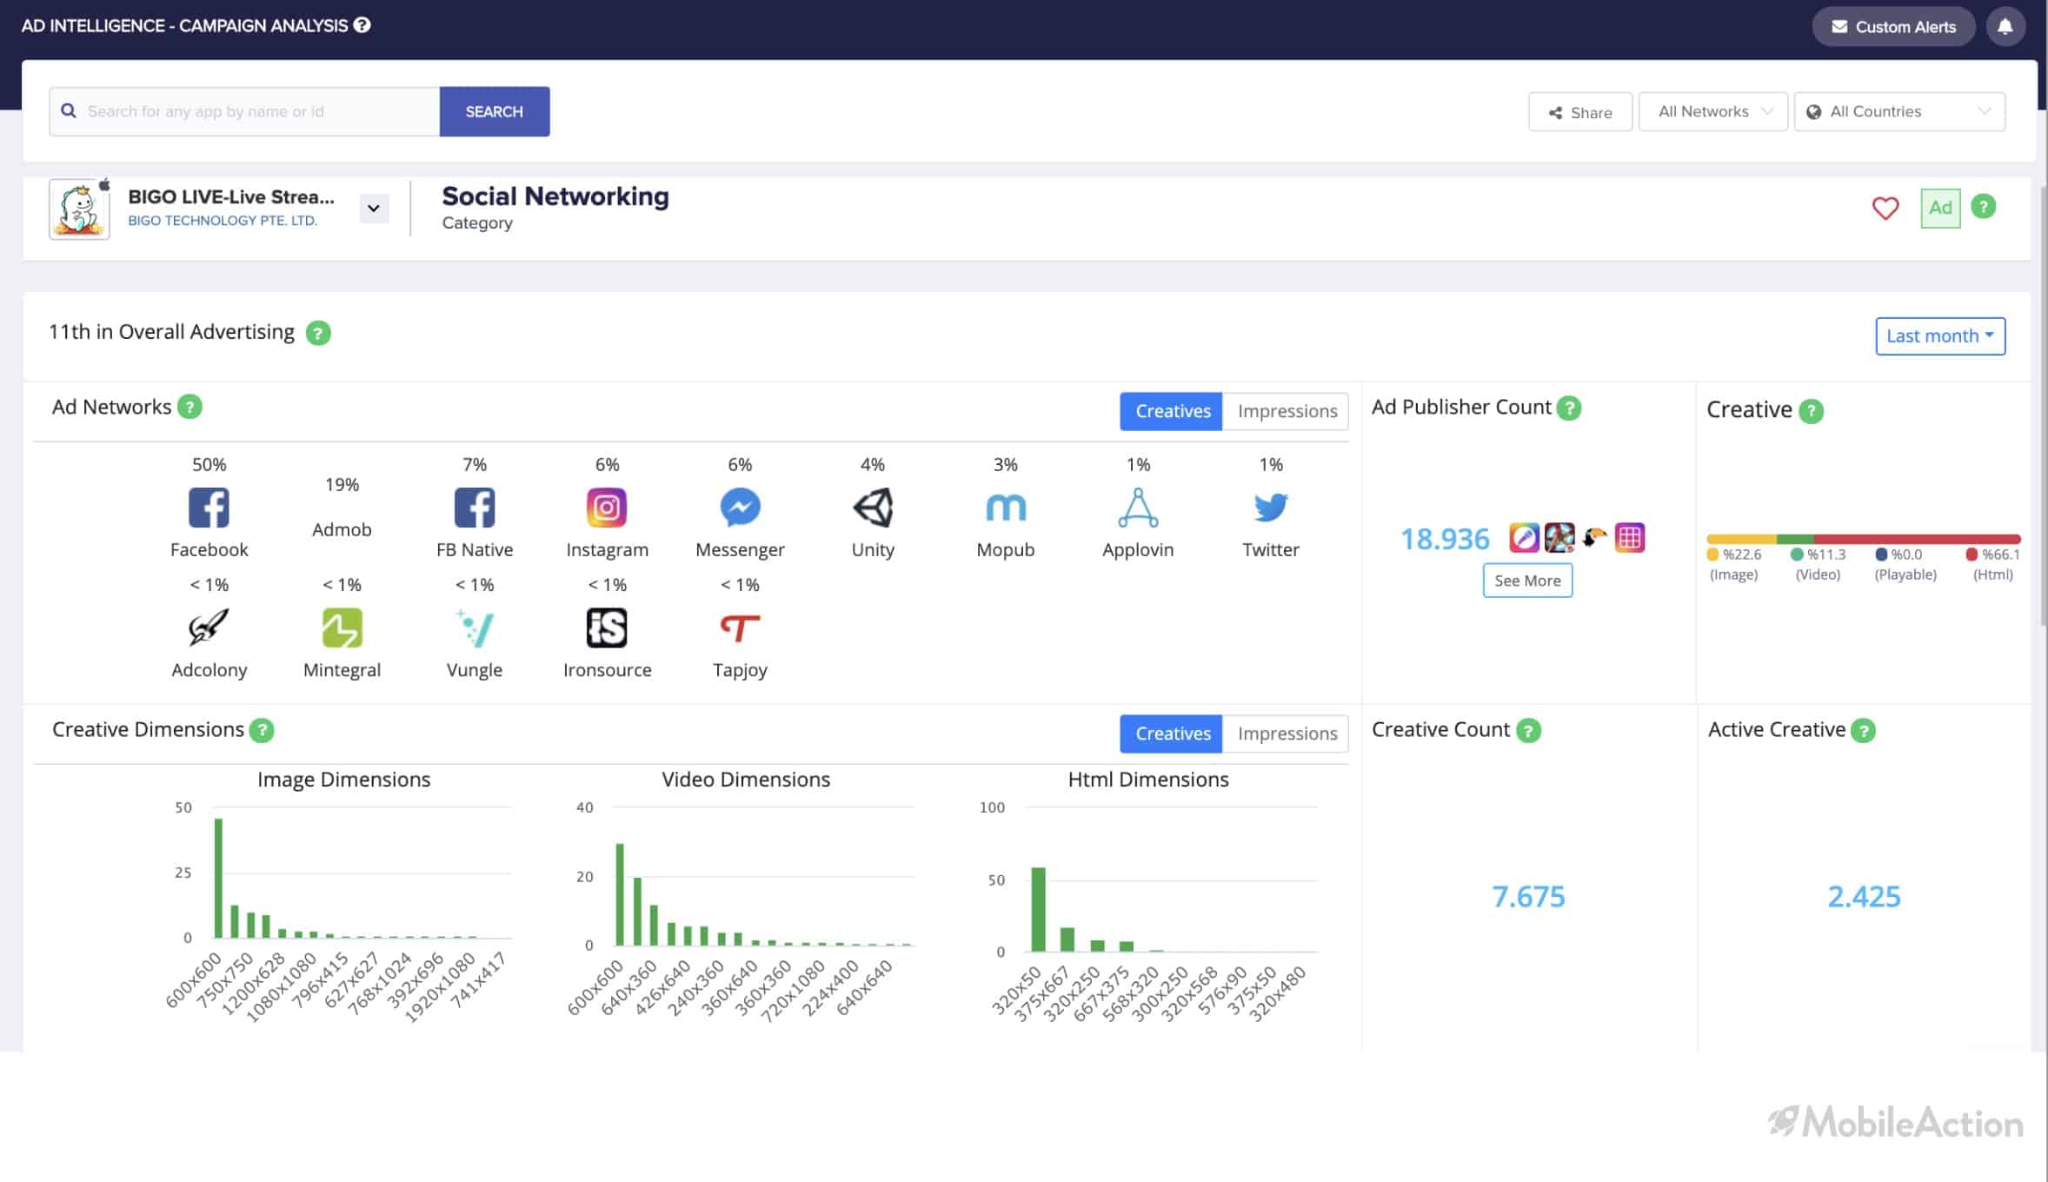
Task: Show help for Creative Dimensions
Action: [x=262, y=730]
